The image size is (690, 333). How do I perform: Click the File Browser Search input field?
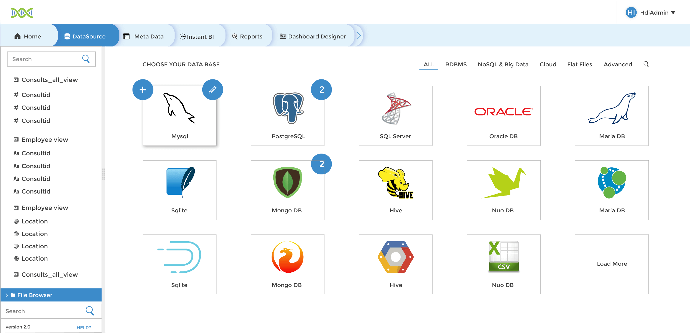click(51, 311)
